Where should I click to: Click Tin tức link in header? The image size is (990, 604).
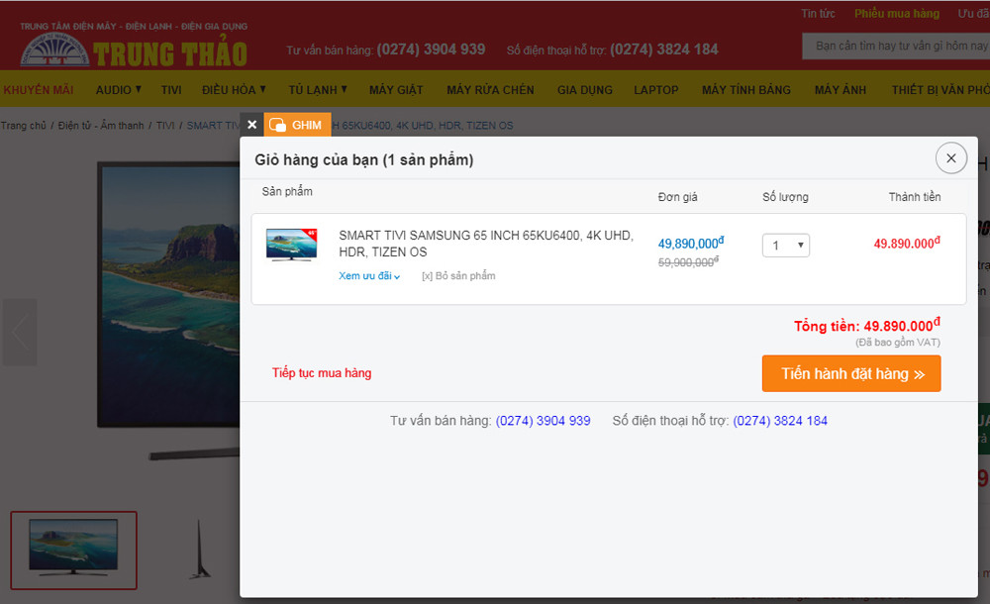point(818,13)
